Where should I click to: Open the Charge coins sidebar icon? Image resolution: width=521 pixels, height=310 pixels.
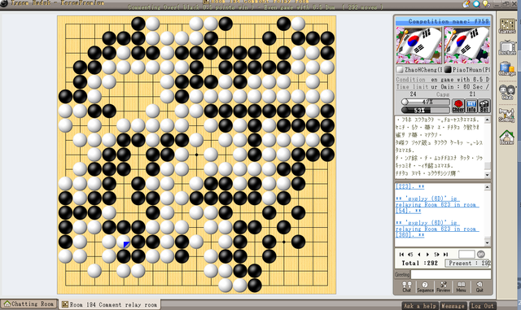(x=507, y=69)
